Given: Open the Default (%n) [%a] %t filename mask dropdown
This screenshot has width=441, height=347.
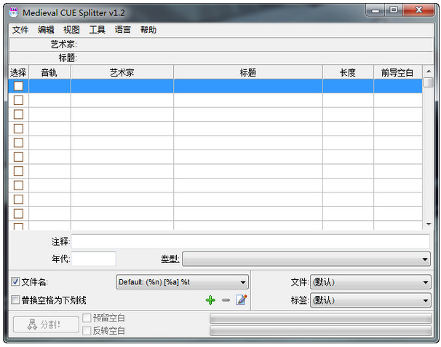Looking at the screenshot, I should pos(182,282).
